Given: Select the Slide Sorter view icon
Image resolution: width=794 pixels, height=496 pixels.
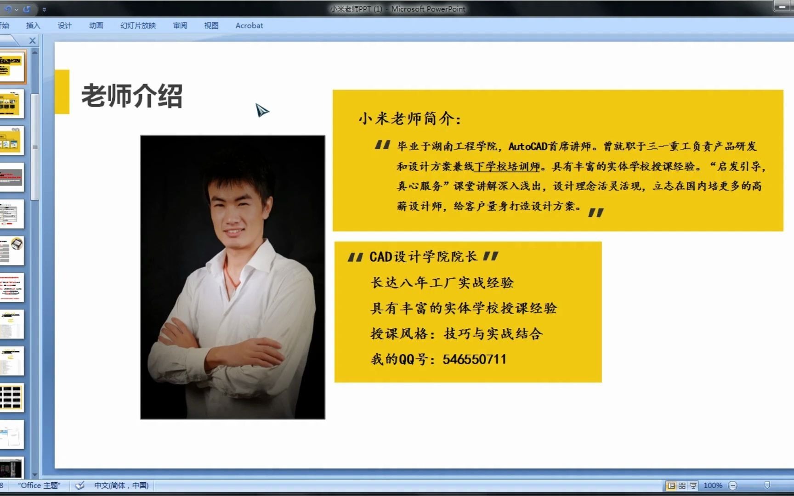Looking at the screenshot, I should [682, 485].
